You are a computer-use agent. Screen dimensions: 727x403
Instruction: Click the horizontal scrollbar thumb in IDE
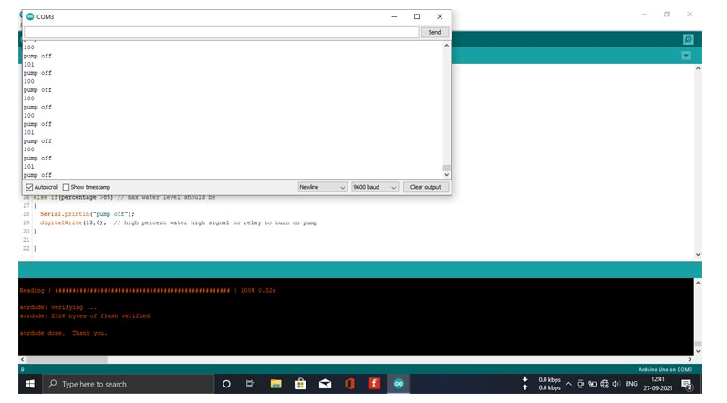[x=67, y=359]
